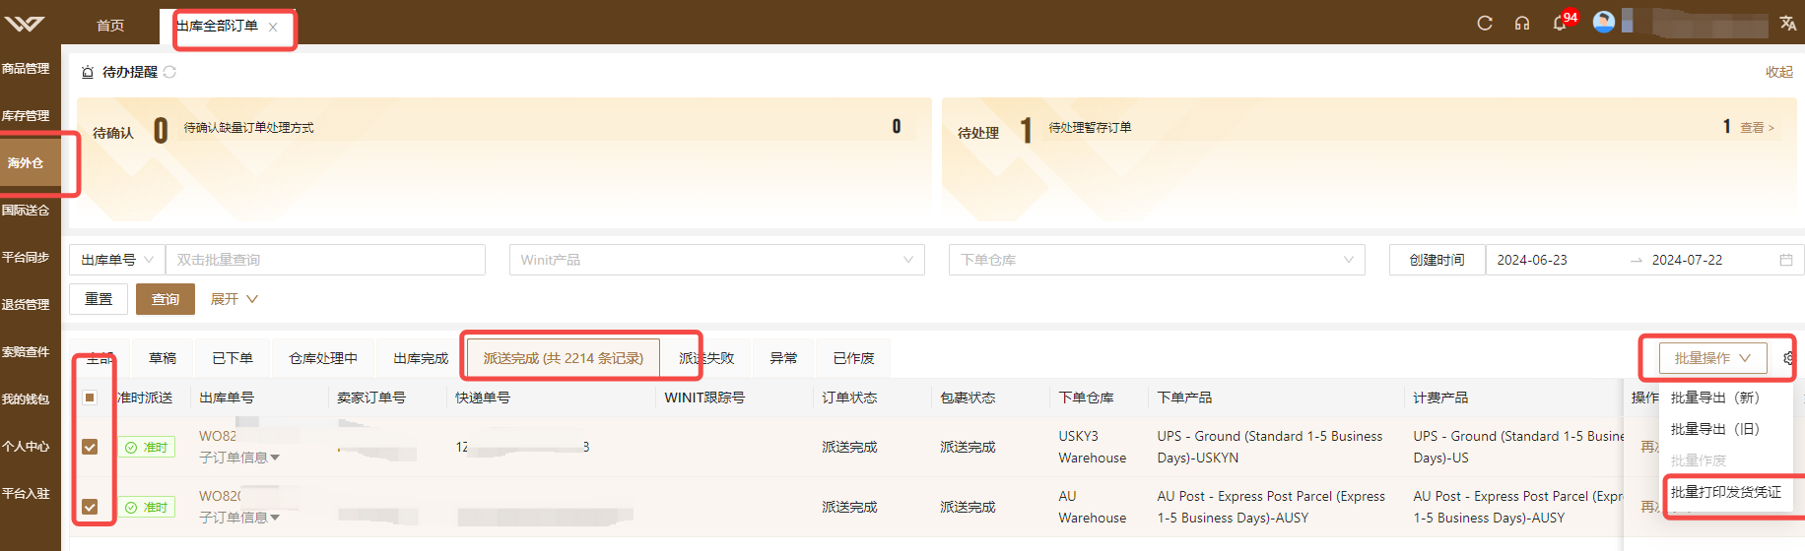1805x551 pixels.
Task: Select the 派送完成 status tab
Action: pos(564,358)
